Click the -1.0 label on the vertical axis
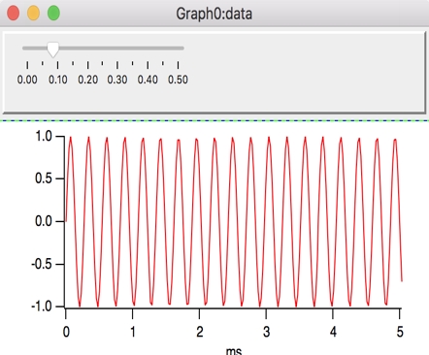This screenshot has width=429, height=355. (42, 307)
